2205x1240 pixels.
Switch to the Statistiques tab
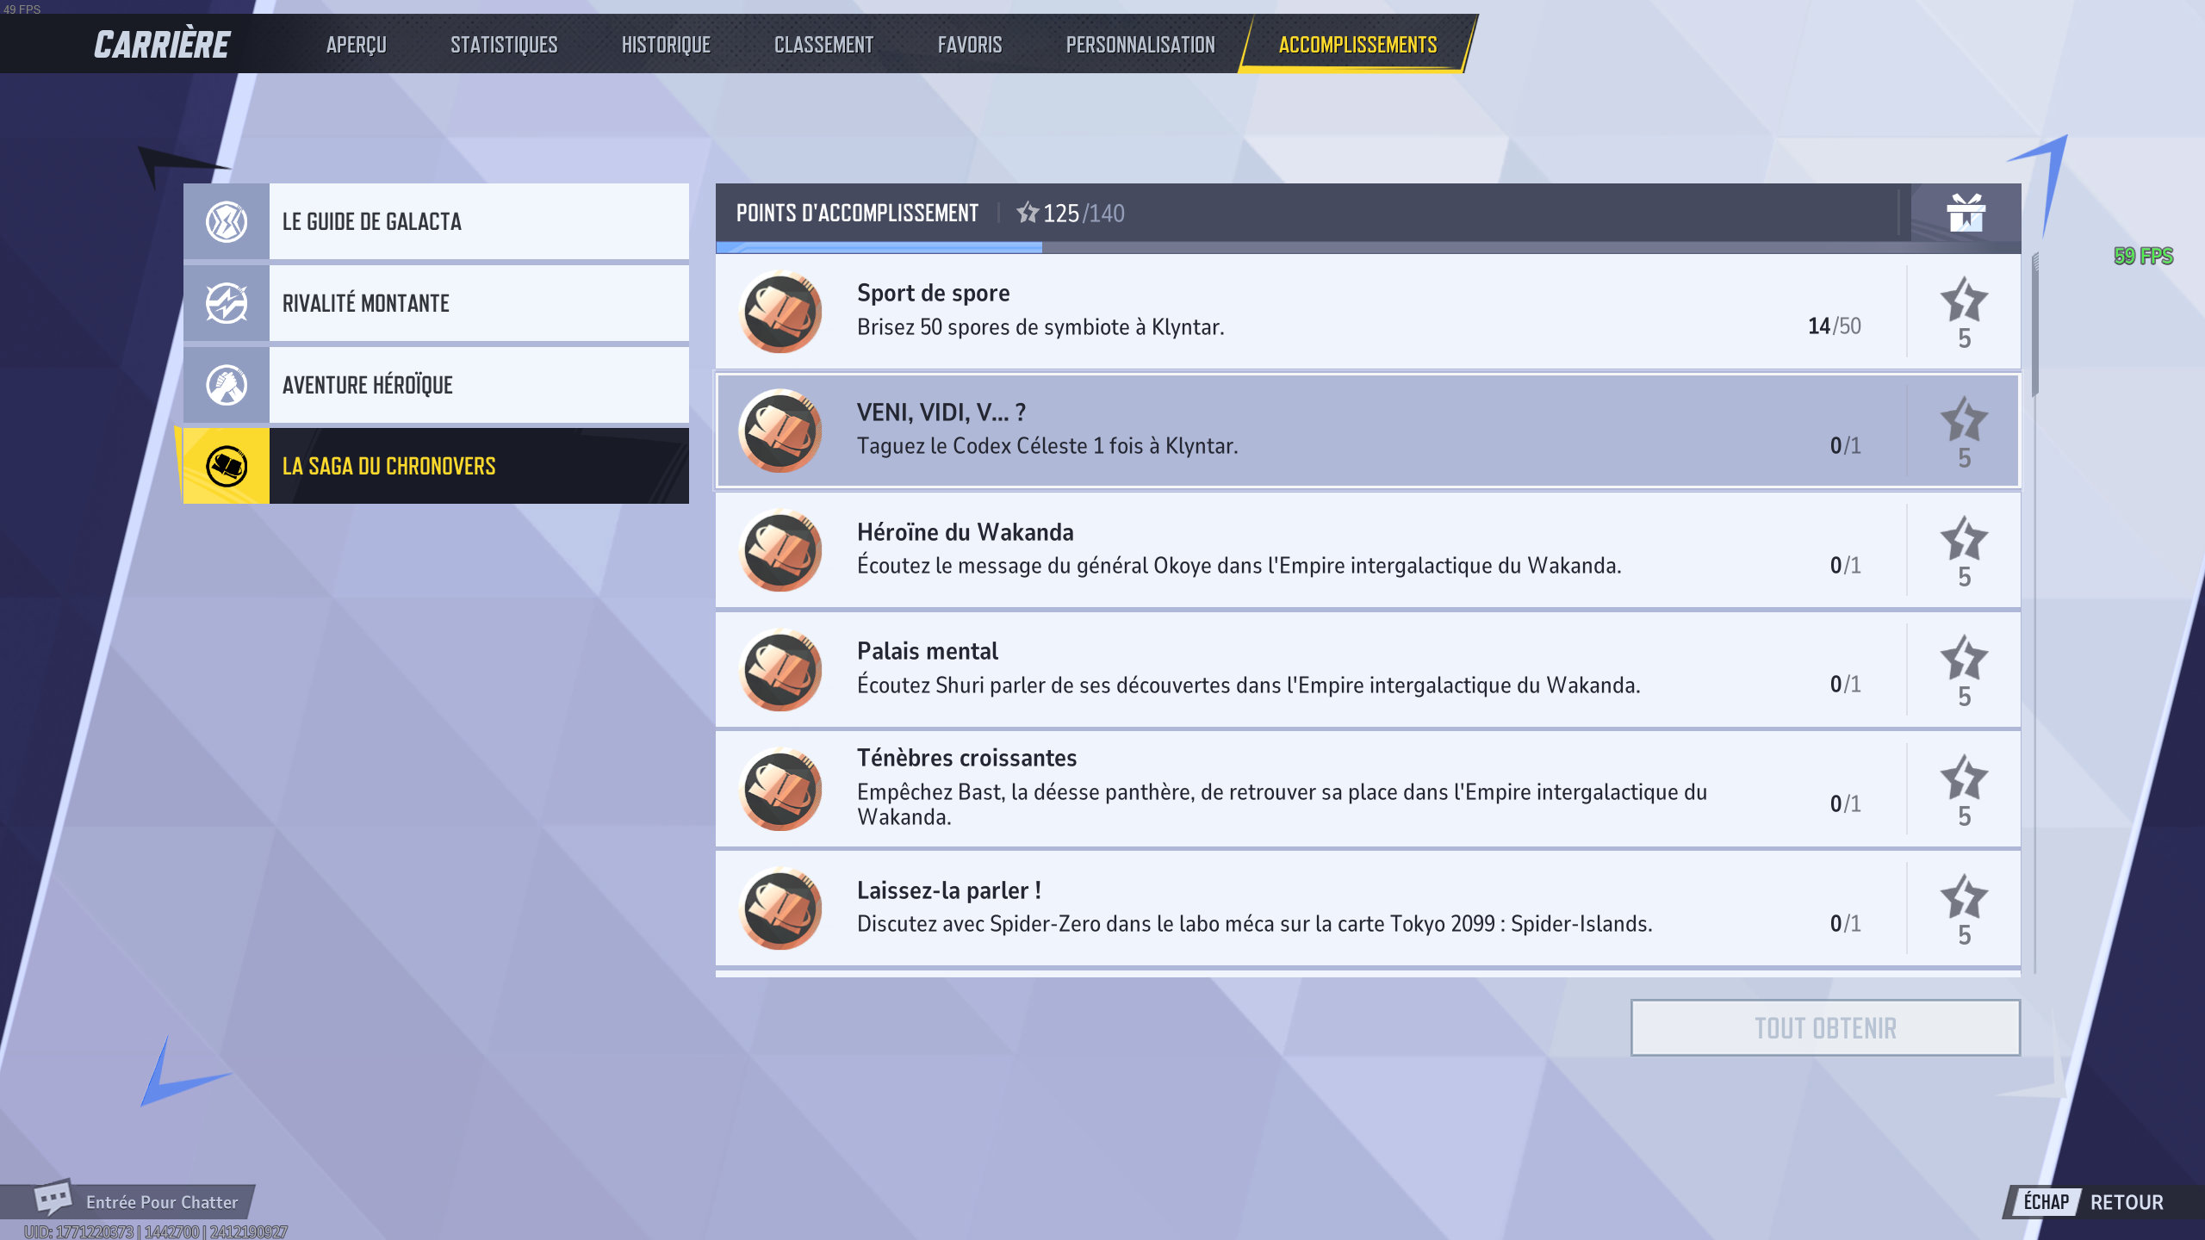(x=504, y=45)
